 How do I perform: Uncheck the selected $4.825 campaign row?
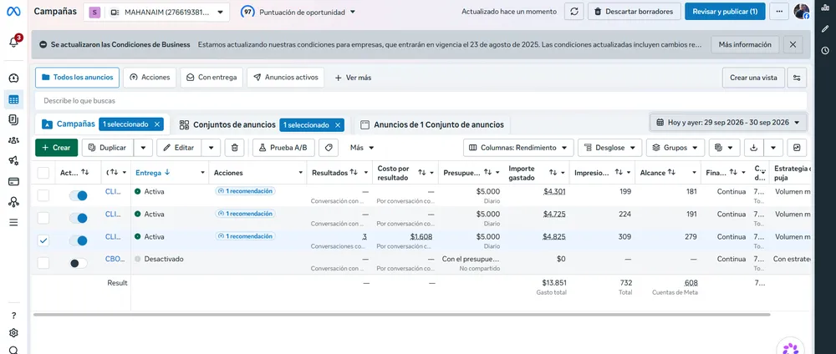(43, 240)
